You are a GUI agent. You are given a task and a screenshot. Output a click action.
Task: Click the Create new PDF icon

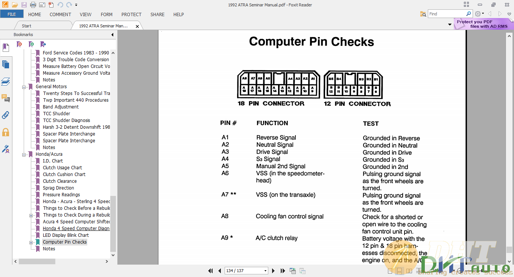coord(51,5)
